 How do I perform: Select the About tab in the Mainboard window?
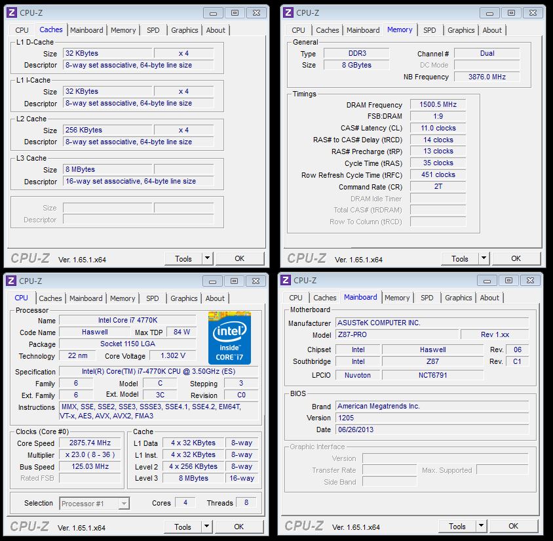(x=489, y=298)
